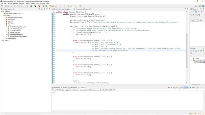205x115 pixels.
Task: Open the Window menu
Action: [43, 4]
